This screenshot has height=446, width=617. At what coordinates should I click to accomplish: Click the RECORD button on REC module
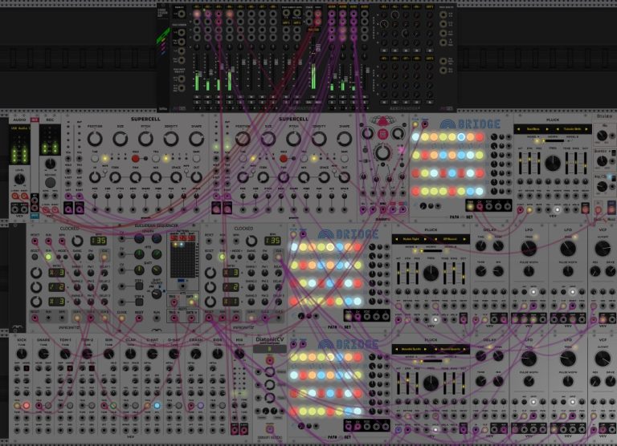point(50,182)
